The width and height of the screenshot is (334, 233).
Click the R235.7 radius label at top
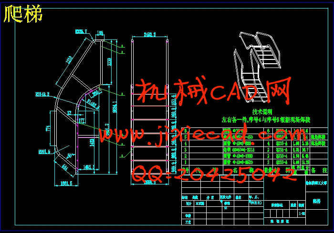[81, 32]
